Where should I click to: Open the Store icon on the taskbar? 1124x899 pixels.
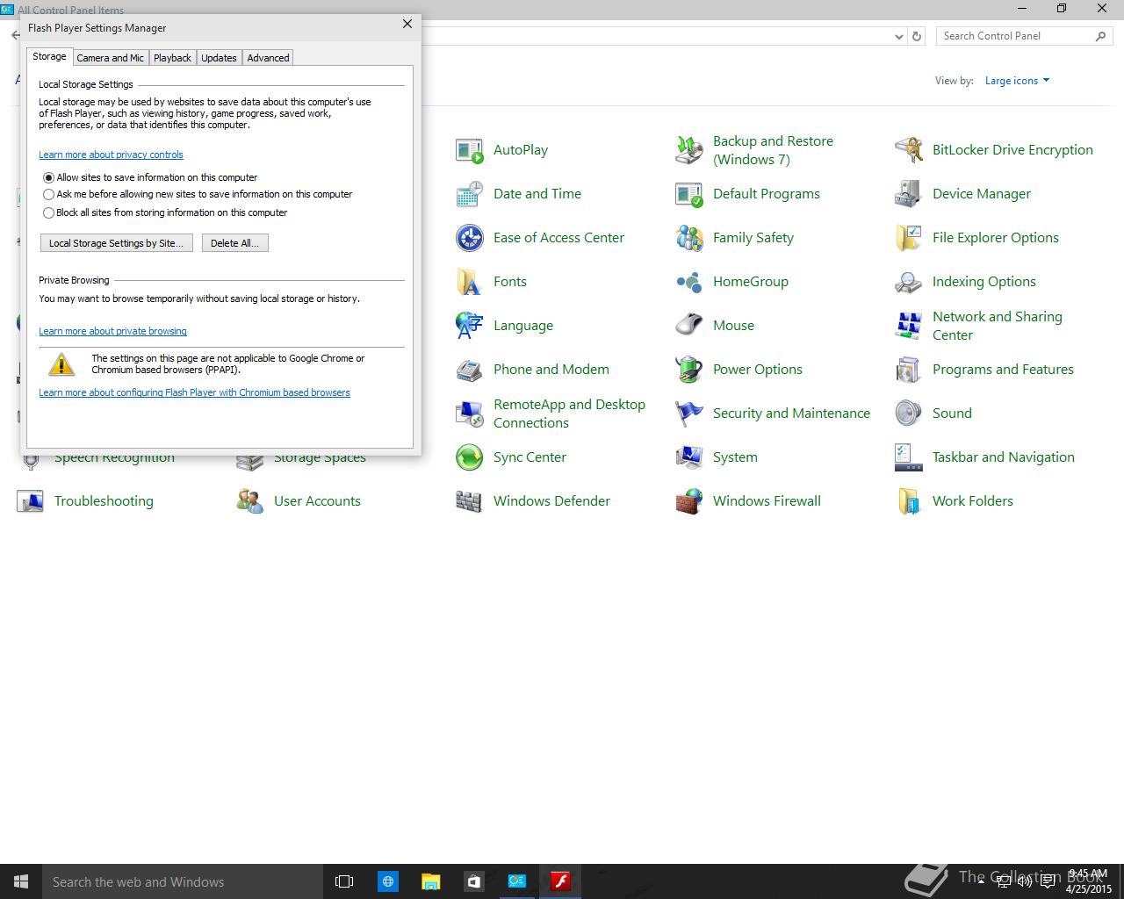pyautogui.click(x=473, y=881)
